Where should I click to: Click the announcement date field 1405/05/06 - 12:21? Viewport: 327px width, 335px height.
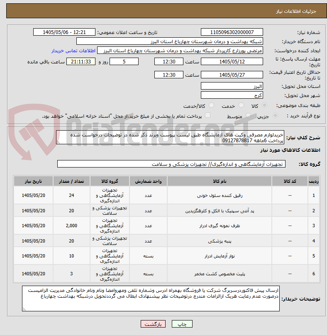[64, 32]
